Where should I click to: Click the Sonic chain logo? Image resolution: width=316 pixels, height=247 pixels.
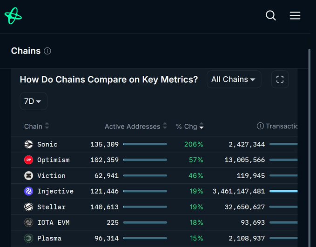click(x=28, y=144)
